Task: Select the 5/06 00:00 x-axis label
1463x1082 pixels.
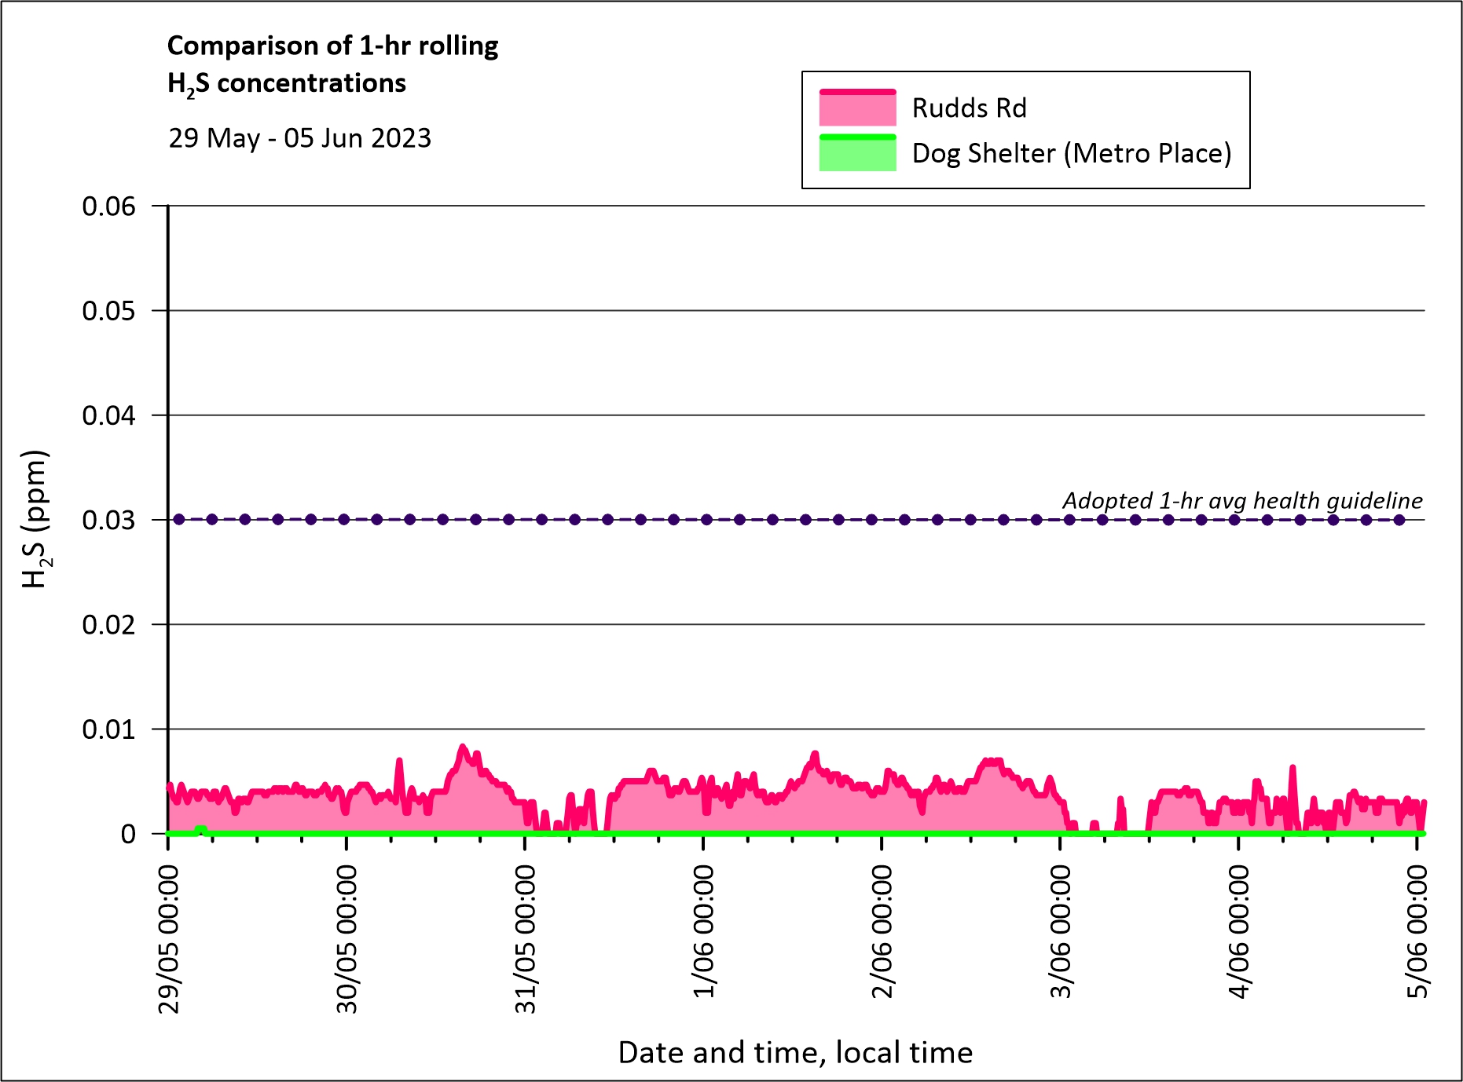Action: pyautogui.click(x=1417, y=931)
